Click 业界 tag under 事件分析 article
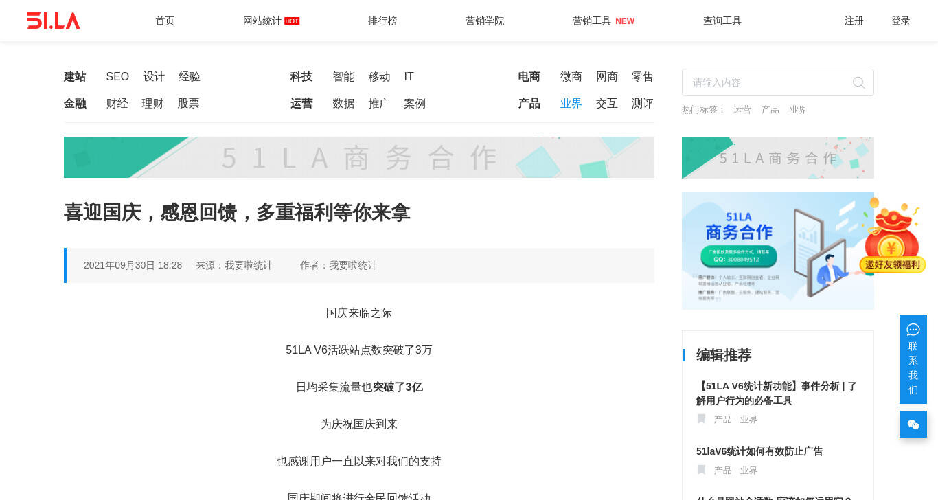 pyautogui.click(x=749, y=420)
